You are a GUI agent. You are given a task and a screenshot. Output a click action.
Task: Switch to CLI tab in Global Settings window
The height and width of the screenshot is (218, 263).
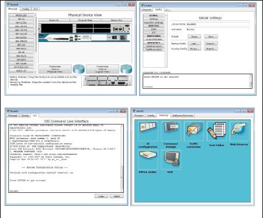pos(168,10)
